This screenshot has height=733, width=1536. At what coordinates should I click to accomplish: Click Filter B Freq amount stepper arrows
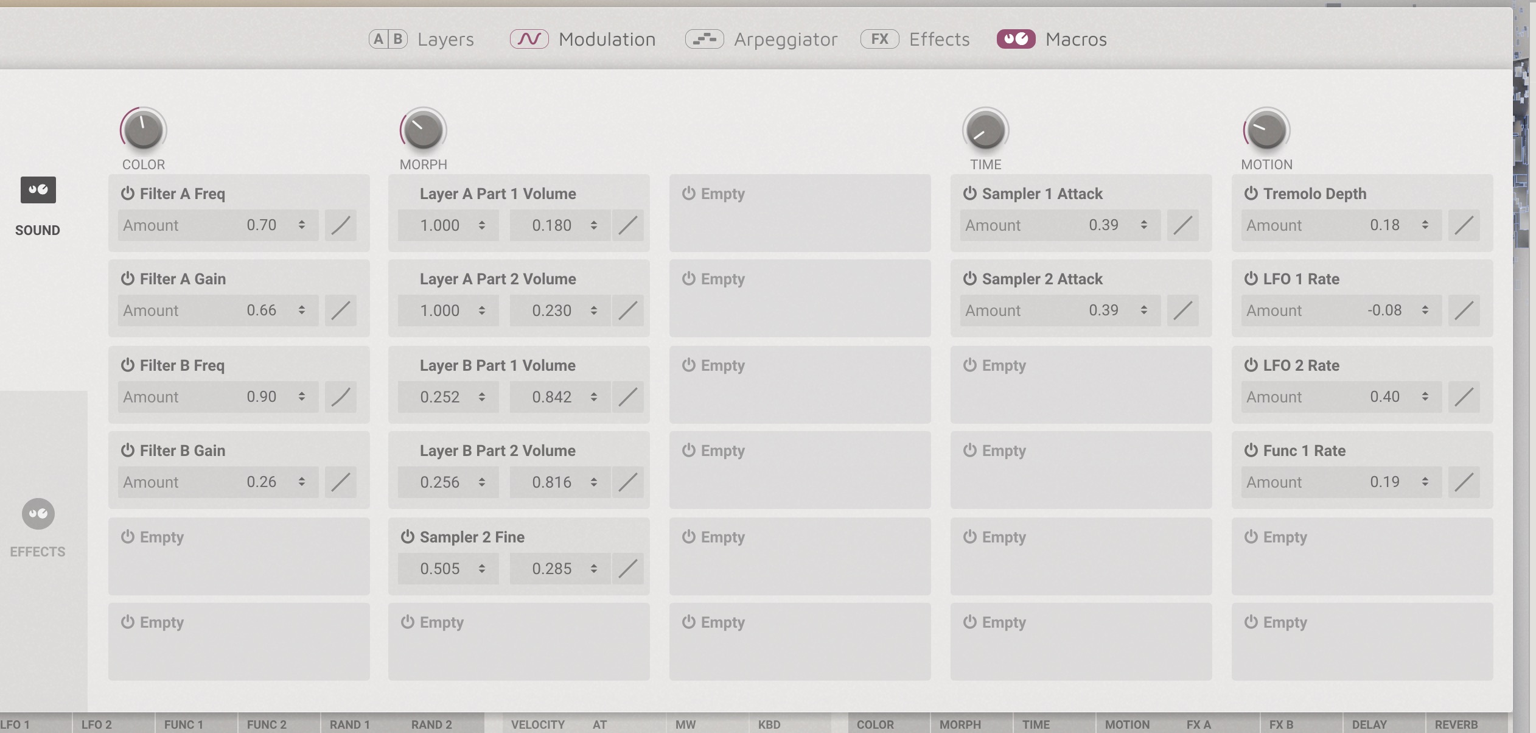301,397
